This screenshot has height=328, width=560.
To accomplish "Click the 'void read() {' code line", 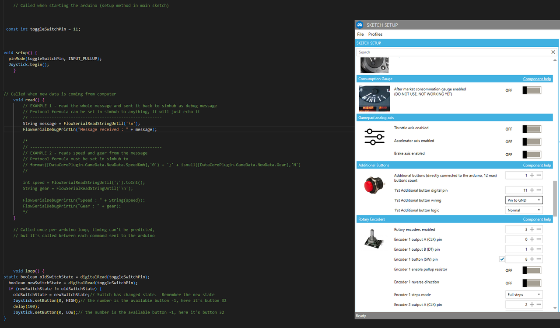I will pyautogui.click(x=29, y=100).
